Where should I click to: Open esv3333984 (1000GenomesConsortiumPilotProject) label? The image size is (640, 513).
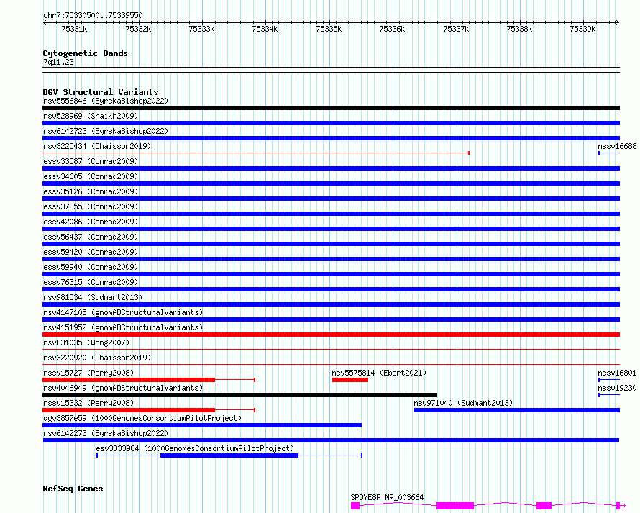click(195, 448)
